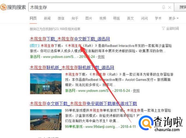Image resolution: width=186 pixels, height=138 pixels.
Task: Click the thumbnail of the 联机版 result
Action: pyautogui.click(x=46, y=84)
